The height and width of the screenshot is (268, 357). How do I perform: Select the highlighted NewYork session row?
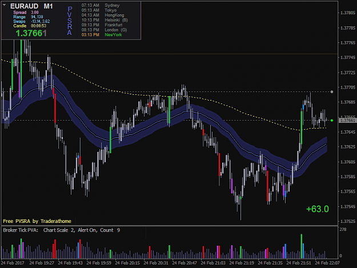tap(102, 35)
